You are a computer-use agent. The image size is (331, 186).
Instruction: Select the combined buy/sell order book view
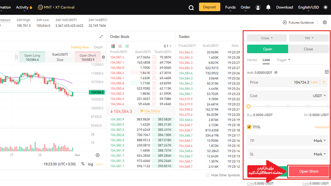(x=113, y=46)
